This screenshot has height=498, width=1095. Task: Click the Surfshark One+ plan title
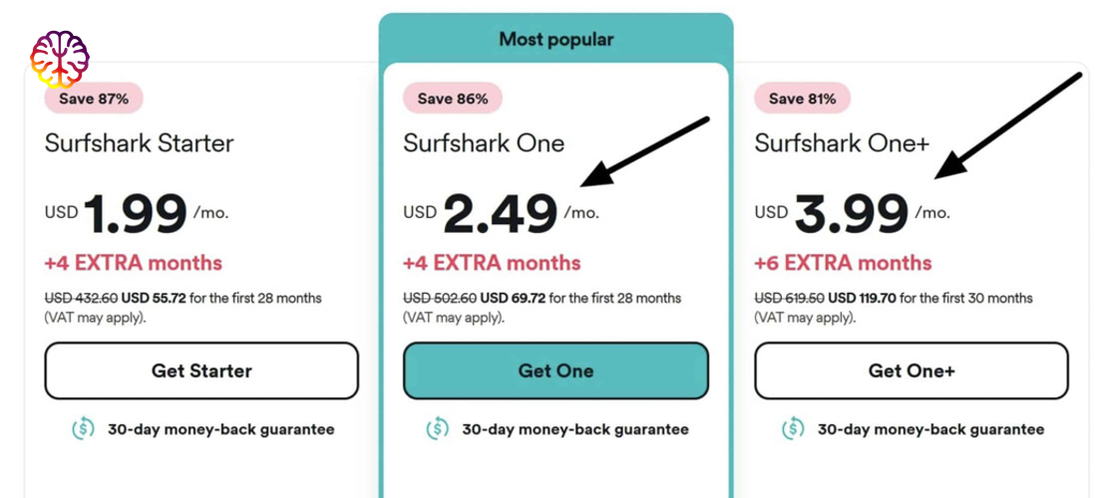pyautogui.click(x=842, y=143)
